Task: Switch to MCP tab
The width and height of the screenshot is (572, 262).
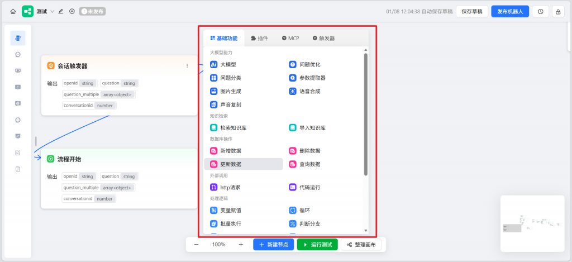Action: (x=290, y=38)
